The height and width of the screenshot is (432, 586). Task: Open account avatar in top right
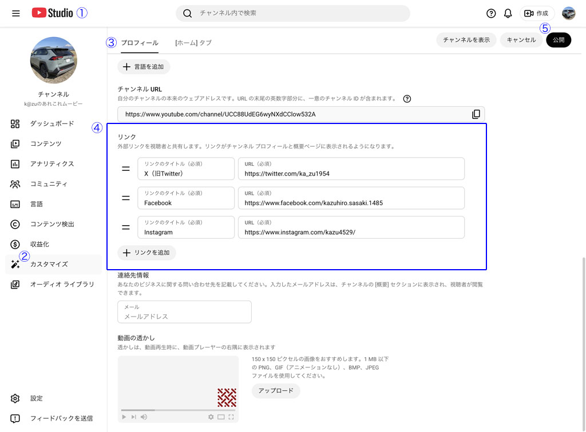pyautogui.click(x=568, y=14)
